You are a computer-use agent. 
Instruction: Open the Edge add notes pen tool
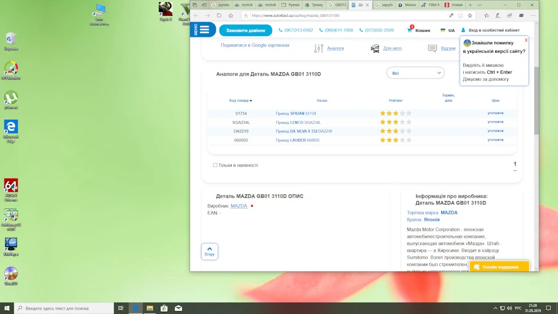498,16
